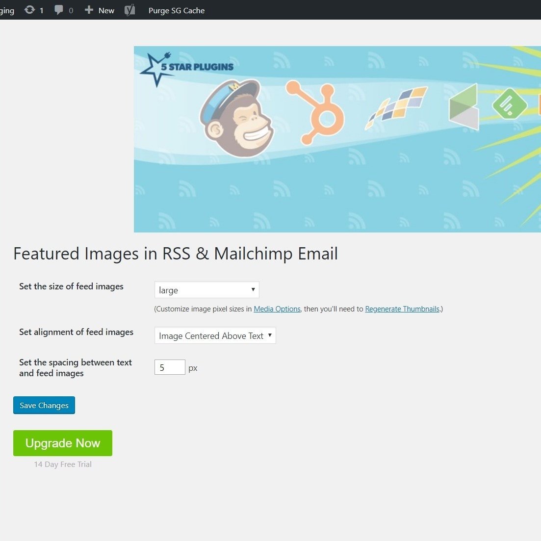Open the Media Options link

tap(277, 309)
